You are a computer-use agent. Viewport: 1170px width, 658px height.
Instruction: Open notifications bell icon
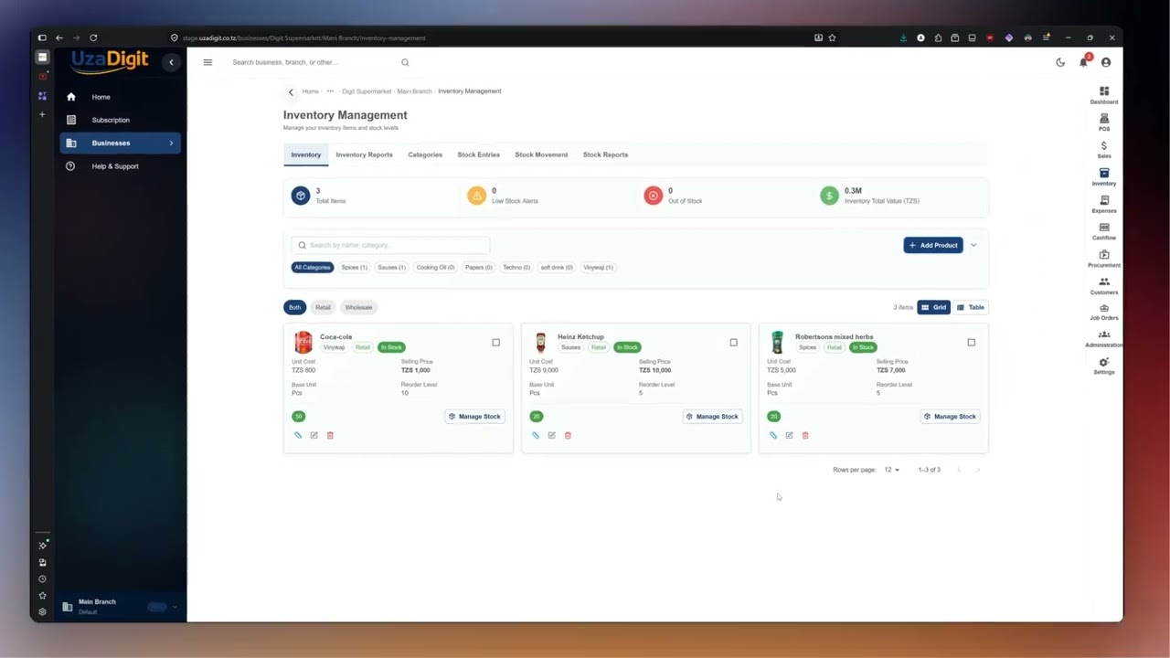click(1083, 62)
